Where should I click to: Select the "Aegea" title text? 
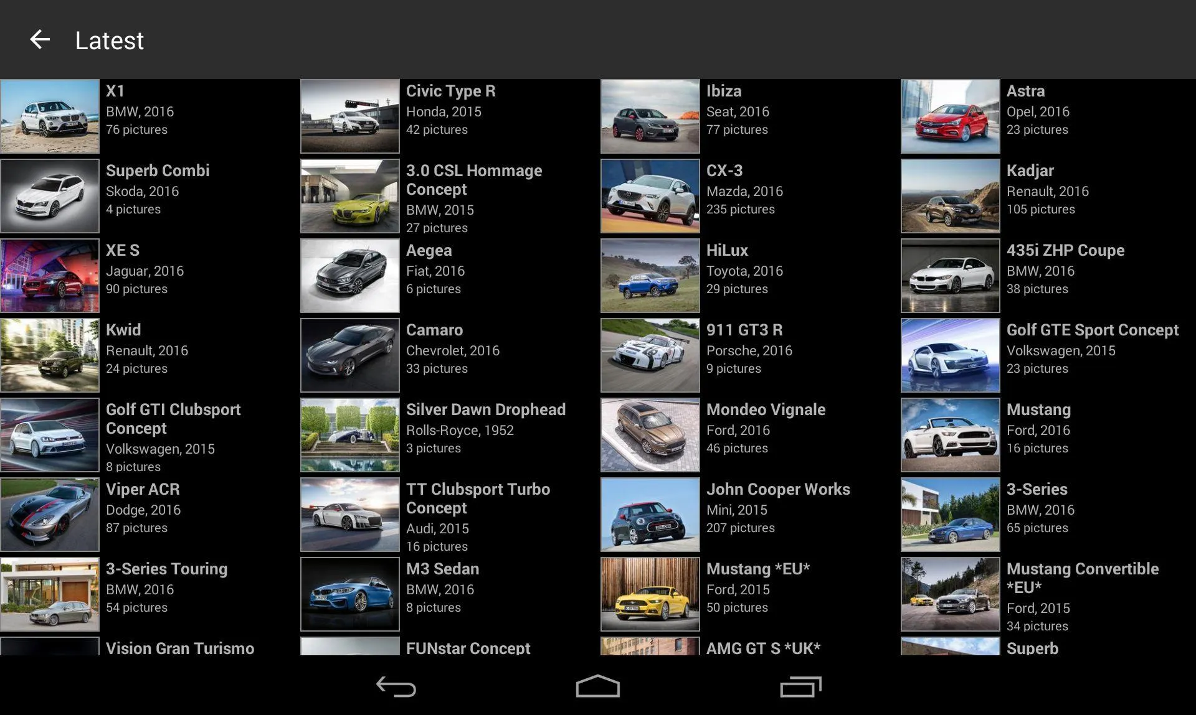click(x=429, y=250)
